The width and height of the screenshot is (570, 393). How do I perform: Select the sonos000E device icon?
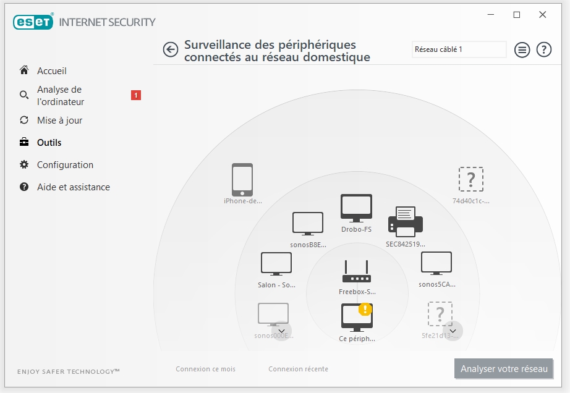(x=273, y=314)
